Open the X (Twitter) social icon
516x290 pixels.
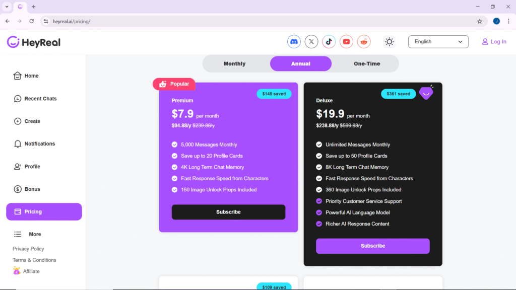tap(311, 42)
